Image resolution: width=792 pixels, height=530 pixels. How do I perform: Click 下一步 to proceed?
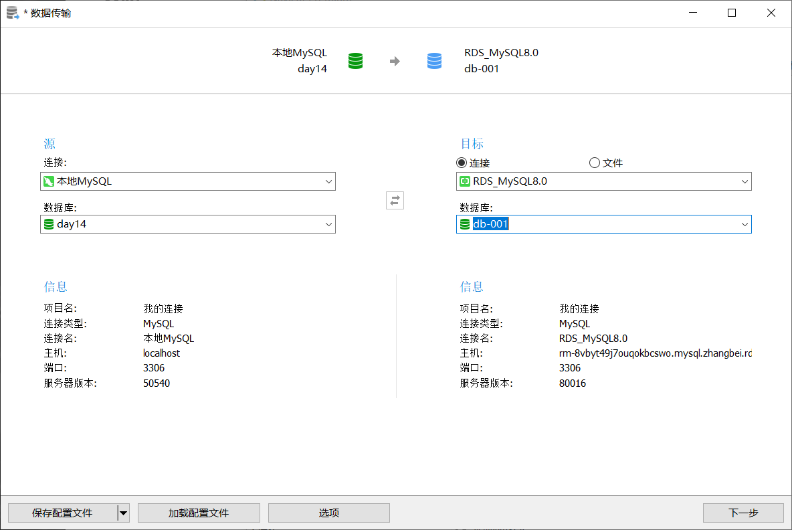[x=743, y=513]
